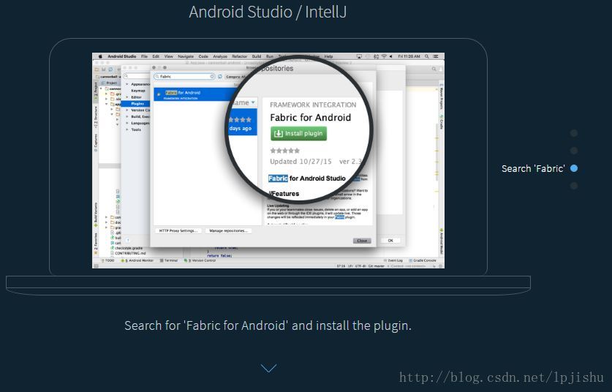This screenshot has height=392, width=612.
Task: Open the Android Monitor tool window
Action: click(x=137, y=260)
